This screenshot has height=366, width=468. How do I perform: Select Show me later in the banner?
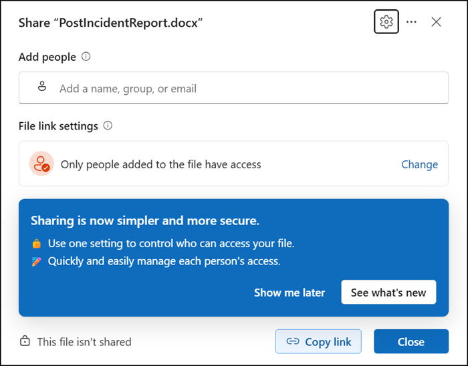pyautogui.click(x=289, y=293)
